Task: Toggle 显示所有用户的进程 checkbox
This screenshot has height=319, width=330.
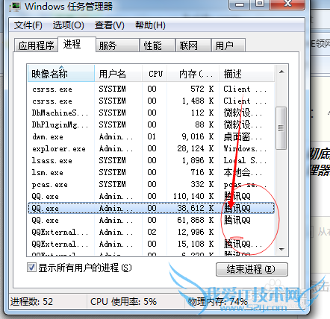Action: [31, 268]
